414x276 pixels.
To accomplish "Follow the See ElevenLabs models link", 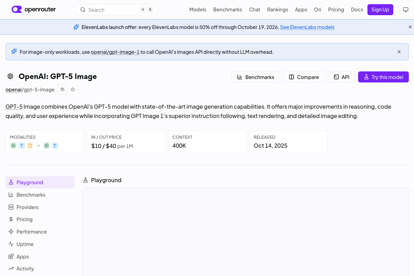I will 307,27.
